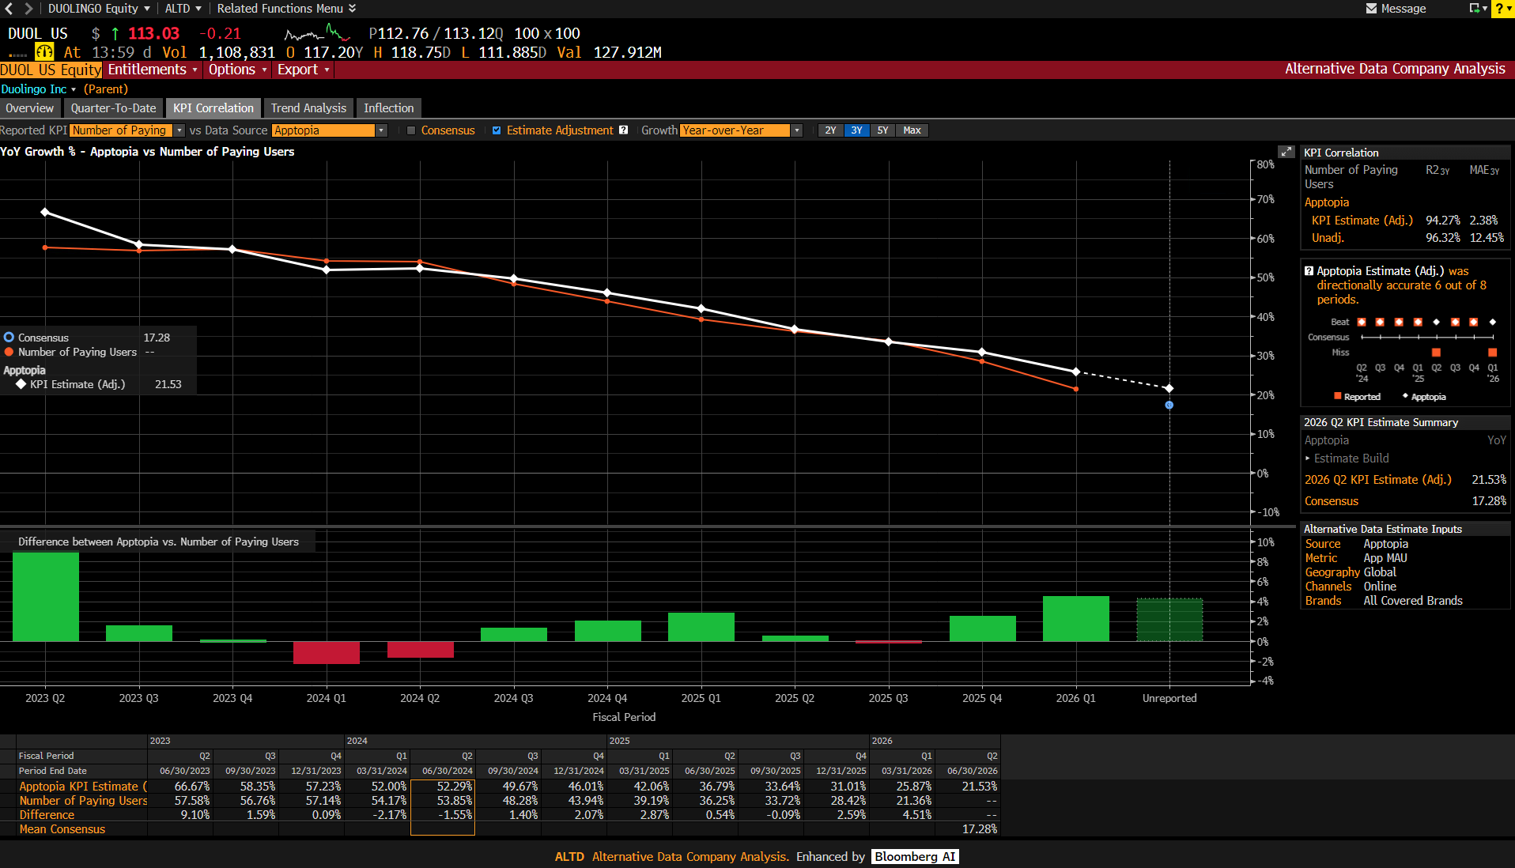Switch to the Trend Analysis tab
Viewport: 1515px width, 868px height.
coord(308,108)
